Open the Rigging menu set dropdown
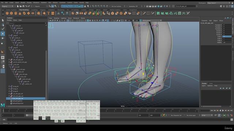Screen dimensions: 234x131 point(7,7)
